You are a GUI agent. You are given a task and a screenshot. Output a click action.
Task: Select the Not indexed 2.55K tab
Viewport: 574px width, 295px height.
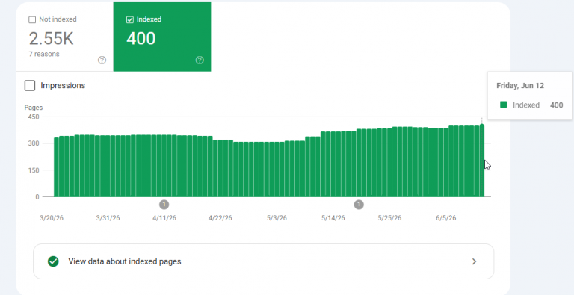tap(64, 37)
